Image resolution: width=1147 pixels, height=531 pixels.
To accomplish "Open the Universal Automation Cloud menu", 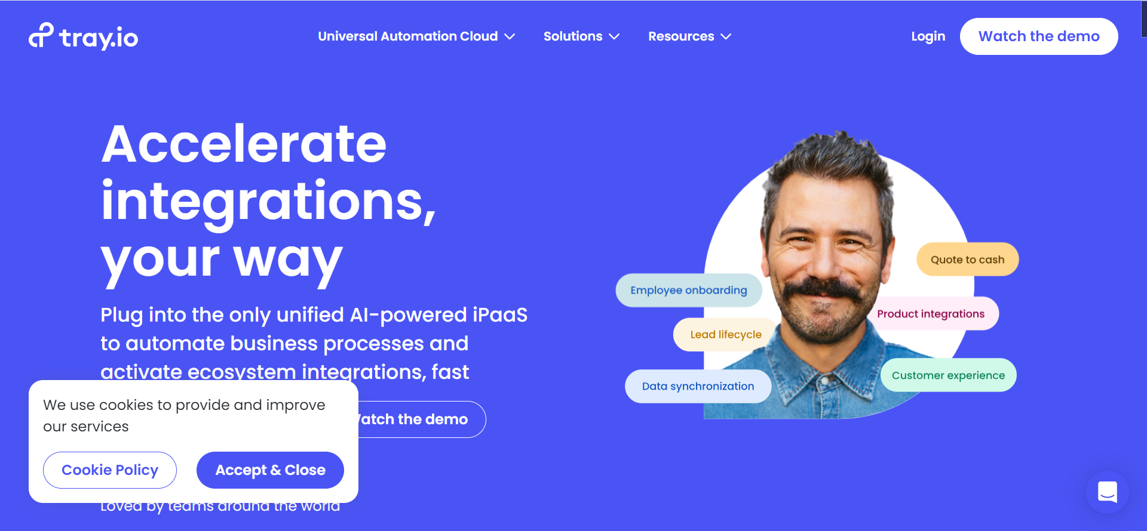I will point(407,36).
